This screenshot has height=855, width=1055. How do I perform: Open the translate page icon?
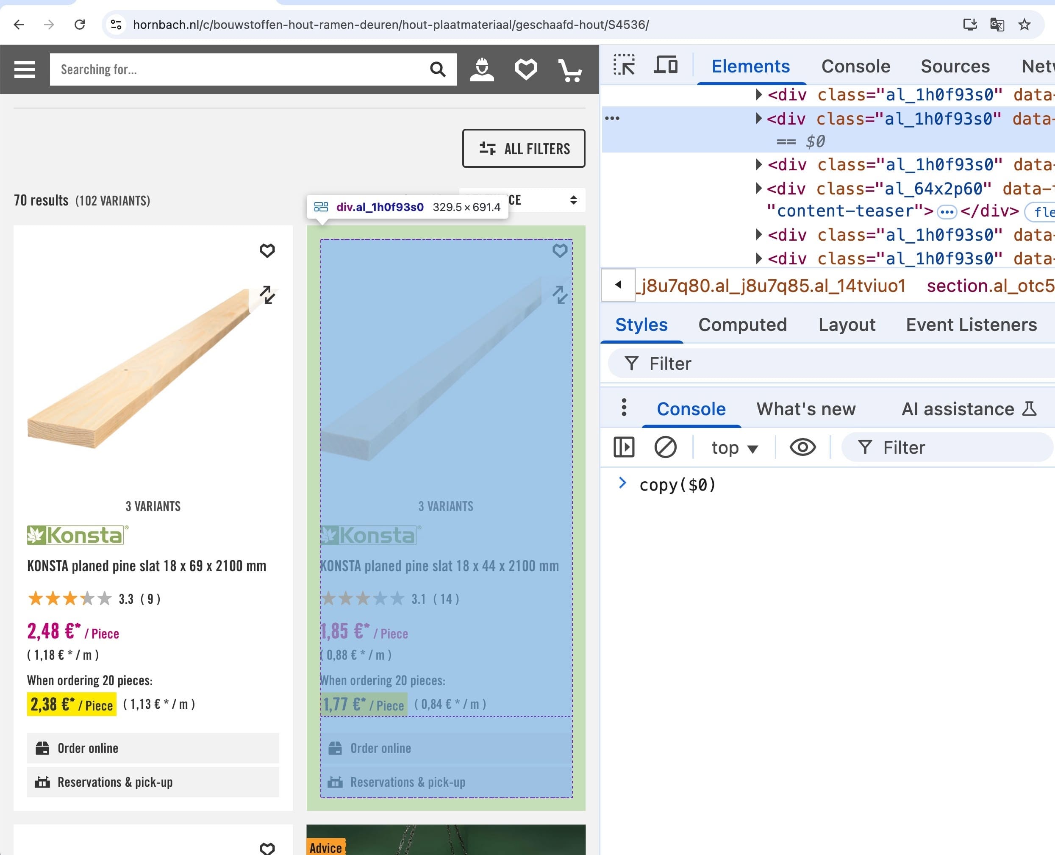point(997,25)
